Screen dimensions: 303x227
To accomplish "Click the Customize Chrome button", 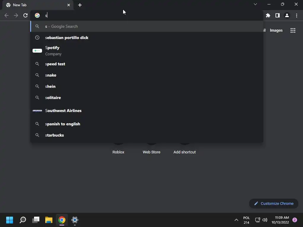I will tap(274, 203).
